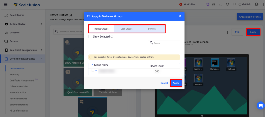
Task: Open Device Profiles in the sidebar
Action: pos(17,69)
